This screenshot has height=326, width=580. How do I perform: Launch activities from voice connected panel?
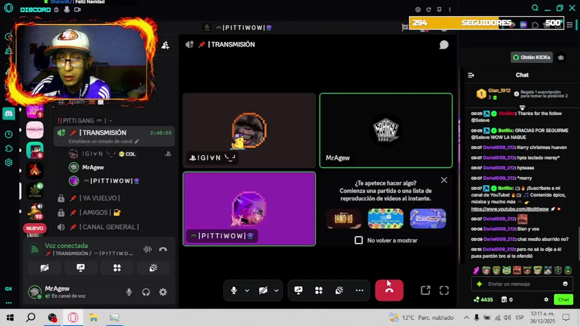click(x=117, y=268)
